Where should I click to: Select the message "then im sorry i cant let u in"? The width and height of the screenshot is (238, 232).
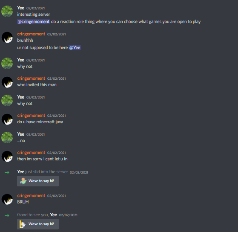coord(42,159)
